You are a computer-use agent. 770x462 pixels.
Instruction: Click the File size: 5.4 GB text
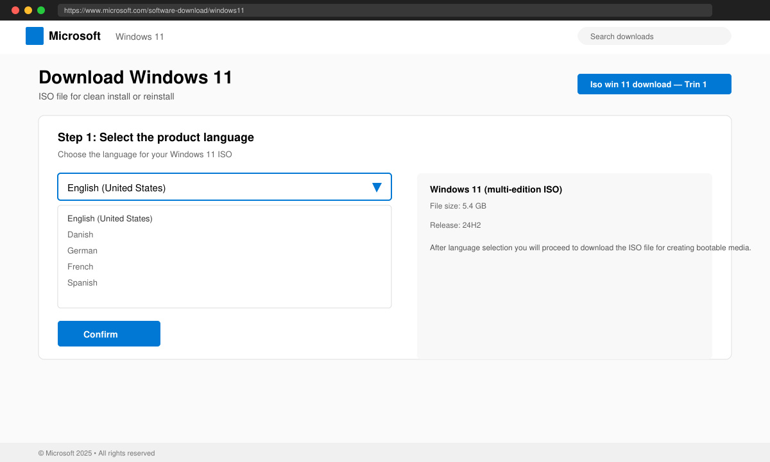[458, 206]
